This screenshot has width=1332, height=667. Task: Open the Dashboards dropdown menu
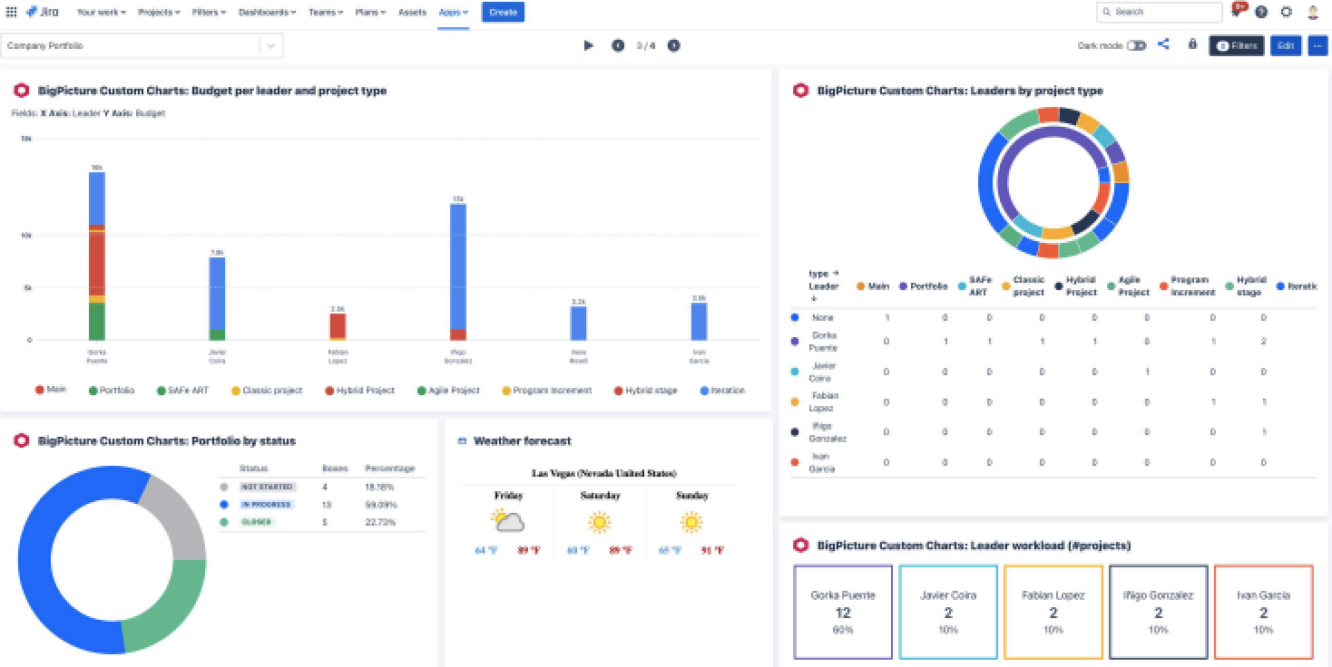[x=267, y=13]
